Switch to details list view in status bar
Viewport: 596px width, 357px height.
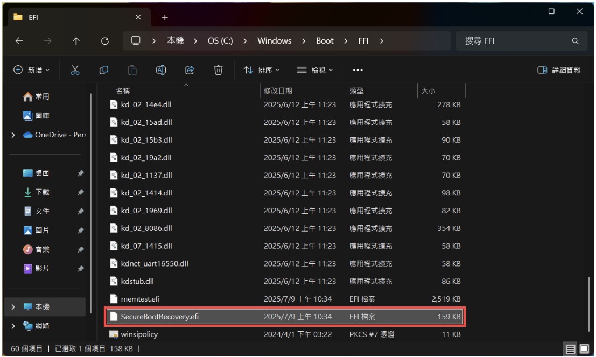coord(571,349)
